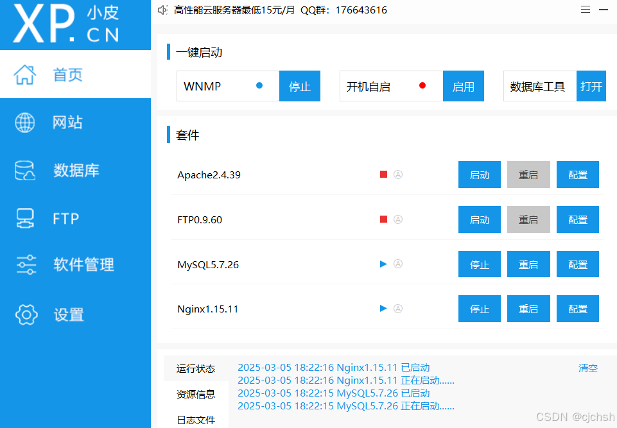Click the blue running arrow for MySQL5.7.26
The width and height of the screenshot is (617, 428).
384,264
